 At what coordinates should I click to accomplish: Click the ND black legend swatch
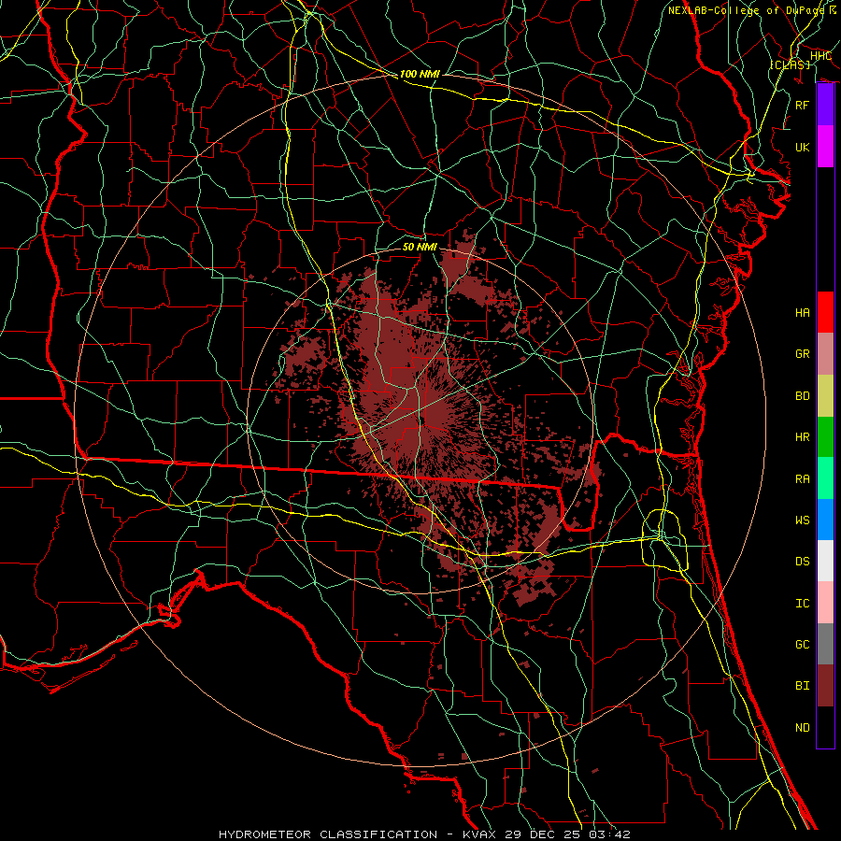(825, 727)
